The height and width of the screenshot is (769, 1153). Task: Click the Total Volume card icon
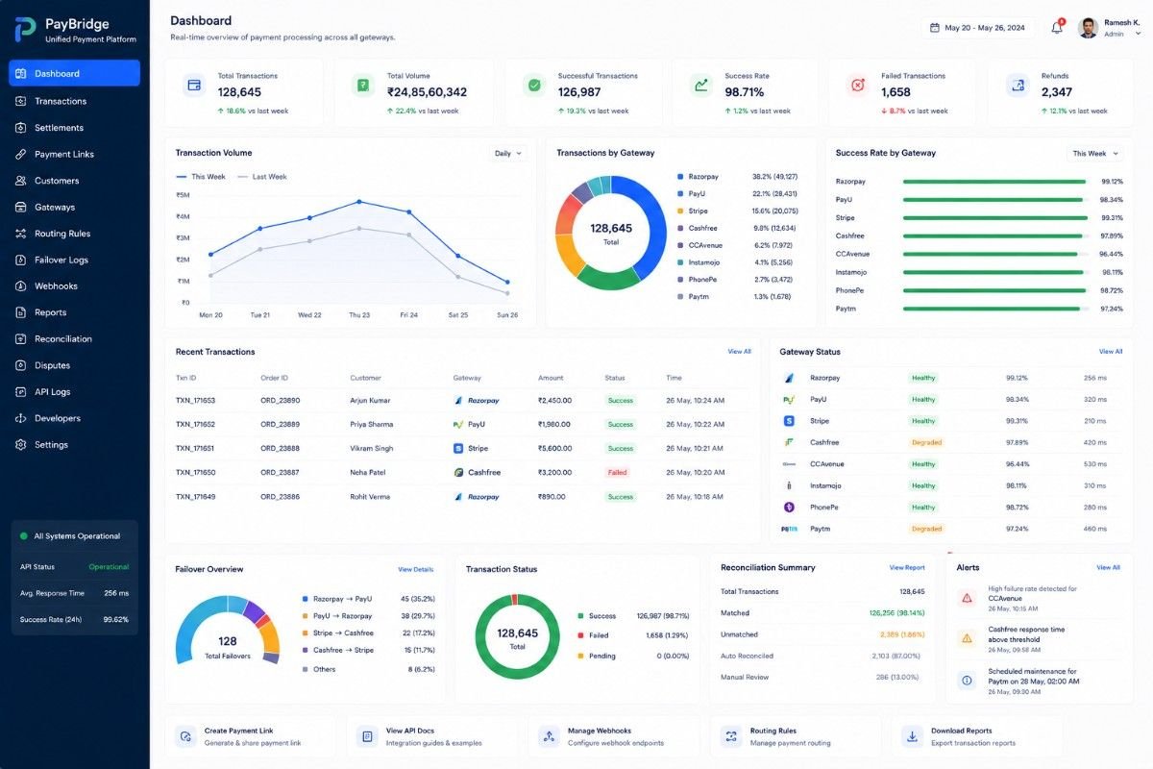coord(363,86)
